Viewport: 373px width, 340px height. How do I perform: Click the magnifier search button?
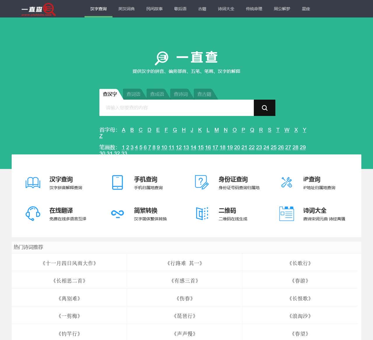264,108
